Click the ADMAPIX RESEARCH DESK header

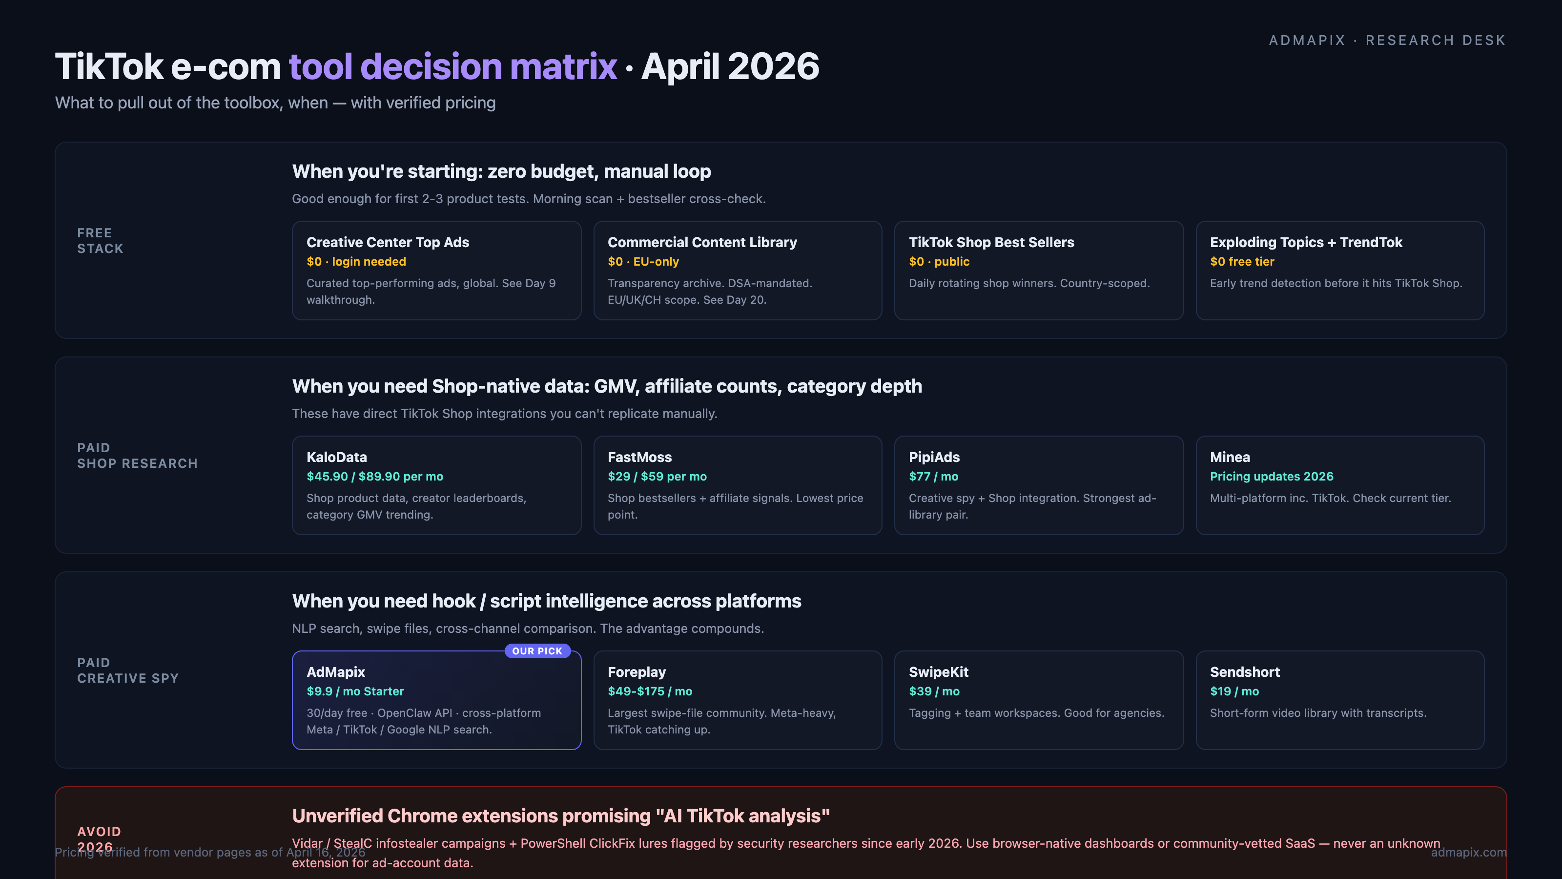click(x=1387, y=40)
